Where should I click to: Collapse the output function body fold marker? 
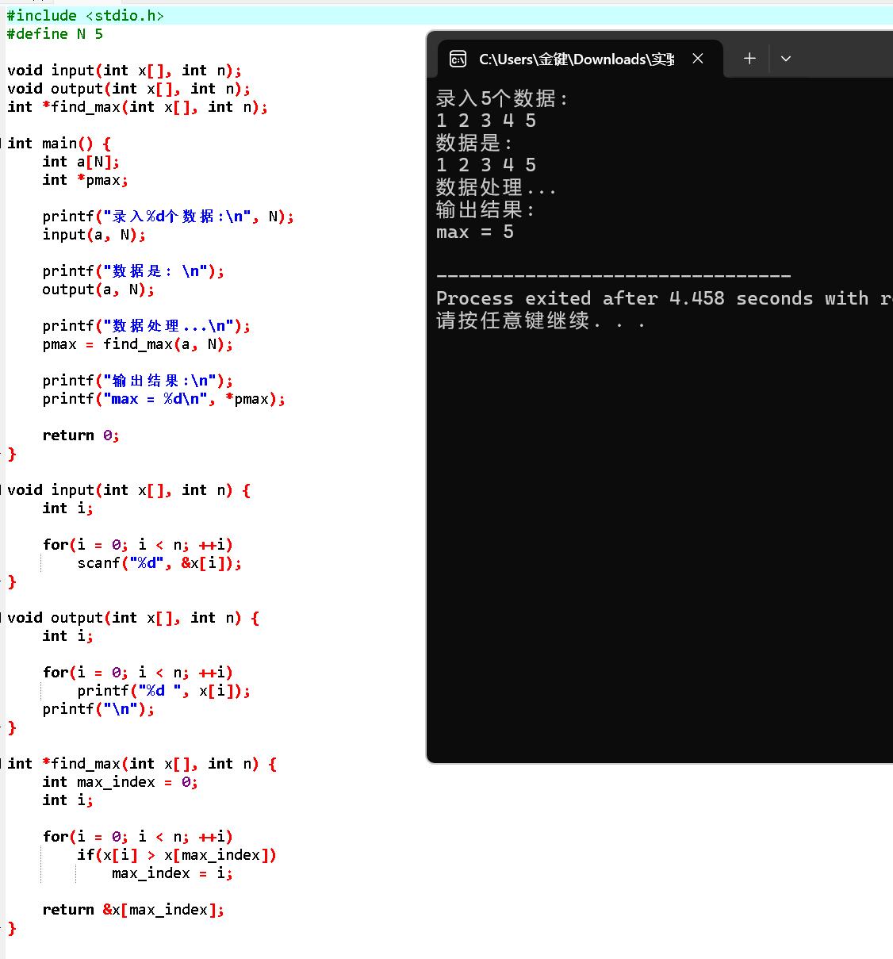pos(2,617)
